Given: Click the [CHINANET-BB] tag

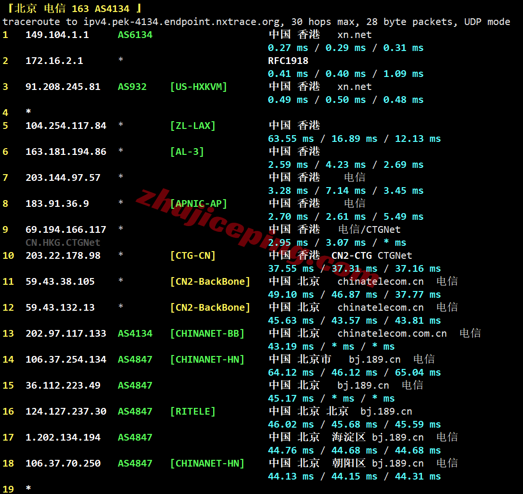Looking at the screenshot, I should coord(207,334).
